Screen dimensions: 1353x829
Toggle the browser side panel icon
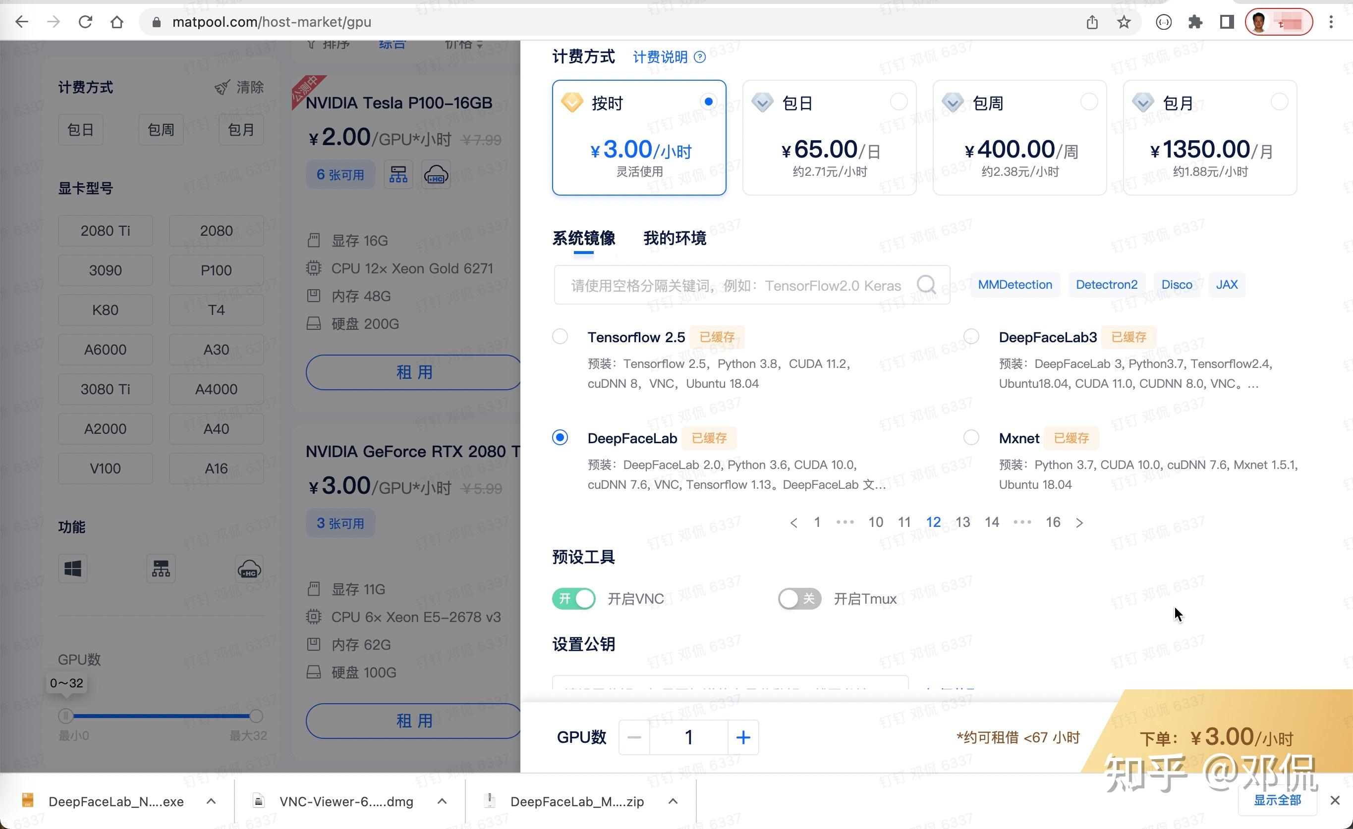1227,22
